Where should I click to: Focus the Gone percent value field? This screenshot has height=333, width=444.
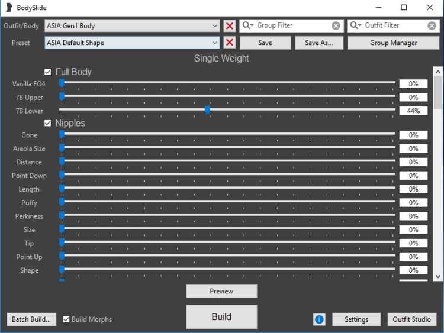pyautogui.click(x=413, y=135)
